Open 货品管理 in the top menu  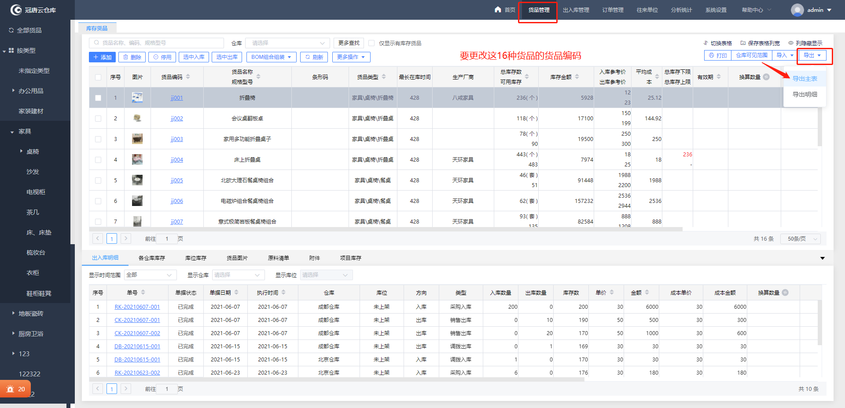(539, 10)
